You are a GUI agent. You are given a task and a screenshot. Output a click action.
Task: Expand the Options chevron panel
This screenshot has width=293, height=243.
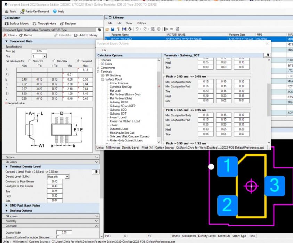[x=96, y=157]
